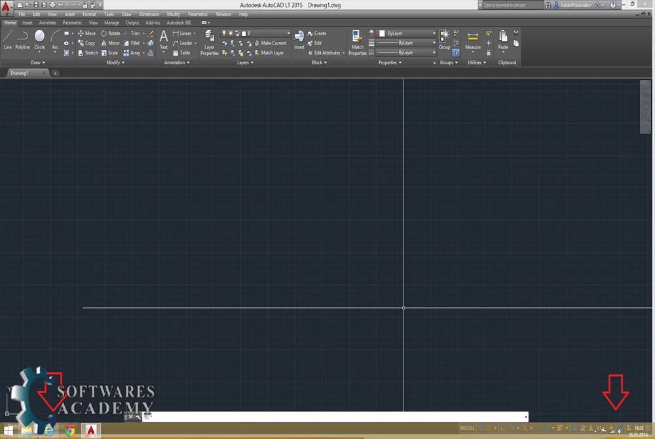
Task: Toggle the drawing grid display in status bar
Action: [x=480, y=428]
